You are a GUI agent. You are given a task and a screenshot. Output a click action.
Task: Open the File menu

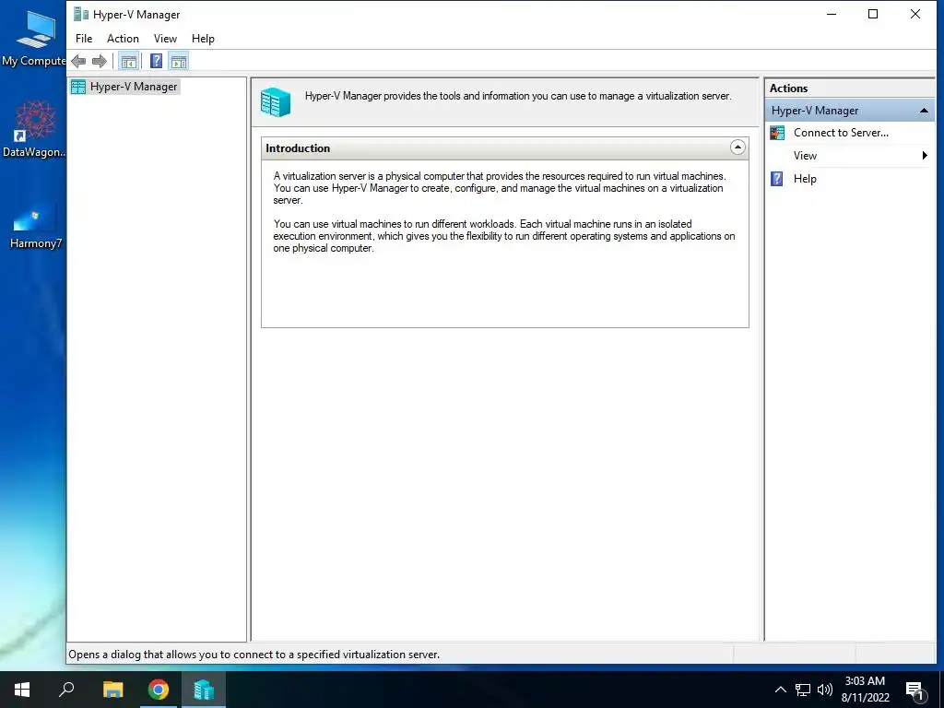click(84, 39)
